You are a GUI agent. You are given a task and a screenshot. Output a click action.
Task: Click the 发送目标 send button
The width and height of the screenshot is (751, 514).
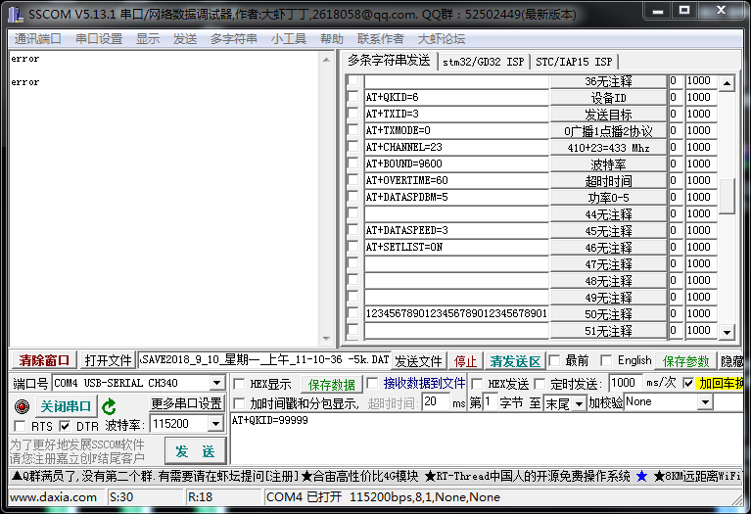pyautogui.click(x=608, y=115)
